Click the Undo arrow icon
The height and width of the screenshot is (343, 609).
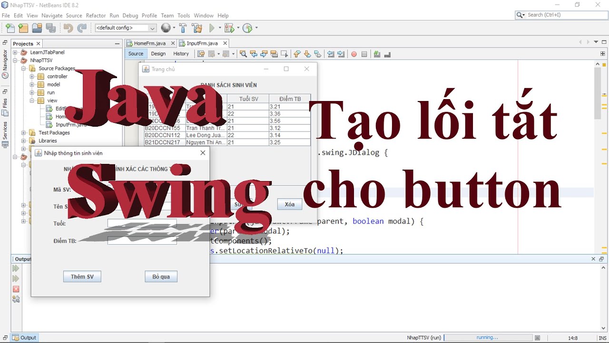[x=68, y=28]
